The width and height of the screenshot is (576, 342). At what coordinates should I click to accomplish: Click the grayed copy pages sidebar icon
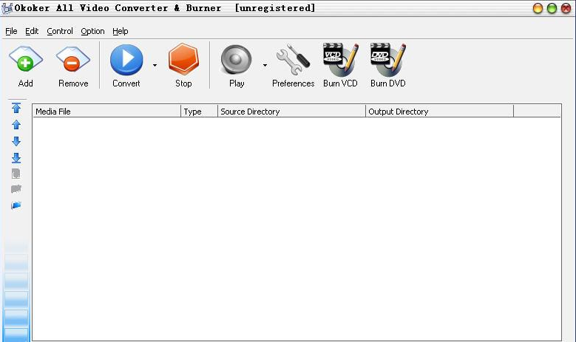[16, 174]
